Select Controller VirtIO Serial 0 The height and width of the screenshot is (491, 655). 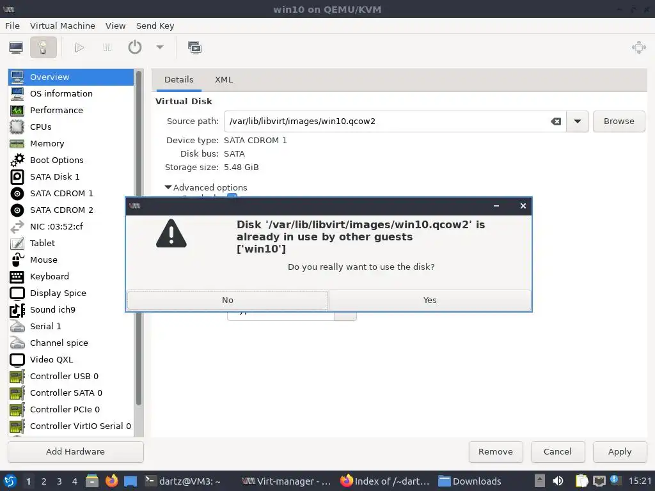[x=71, y=426]
